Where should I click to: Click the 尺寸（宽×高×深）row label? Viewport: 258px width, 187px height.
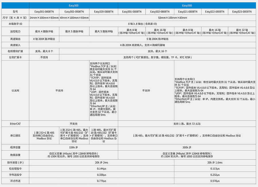15,18
